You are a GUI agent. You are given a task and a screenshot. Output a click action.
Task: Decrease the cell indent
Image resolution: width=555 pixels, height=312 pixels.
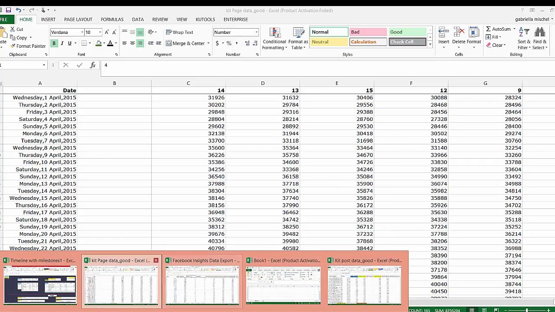[150, 43]
